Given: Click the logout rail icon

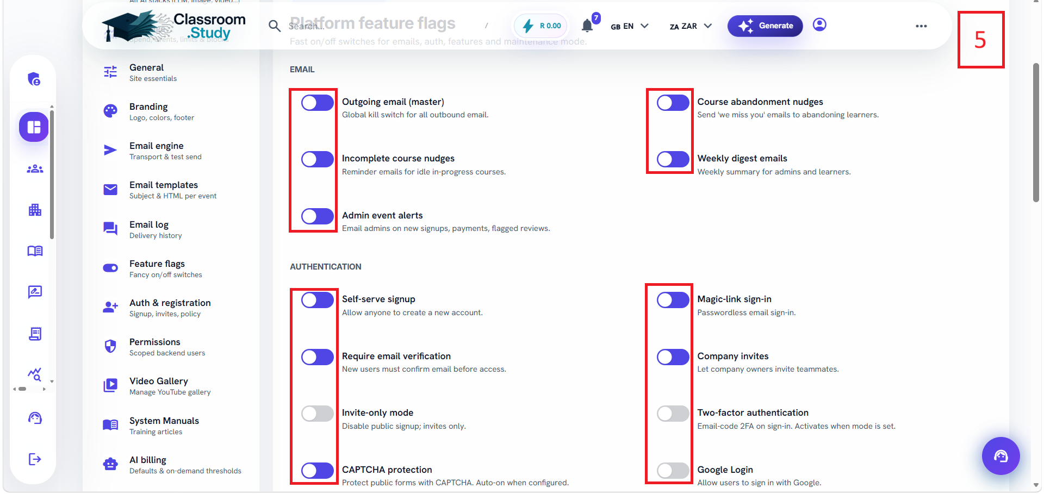Looking at the screenshot, I should click(x=35, y=459).
